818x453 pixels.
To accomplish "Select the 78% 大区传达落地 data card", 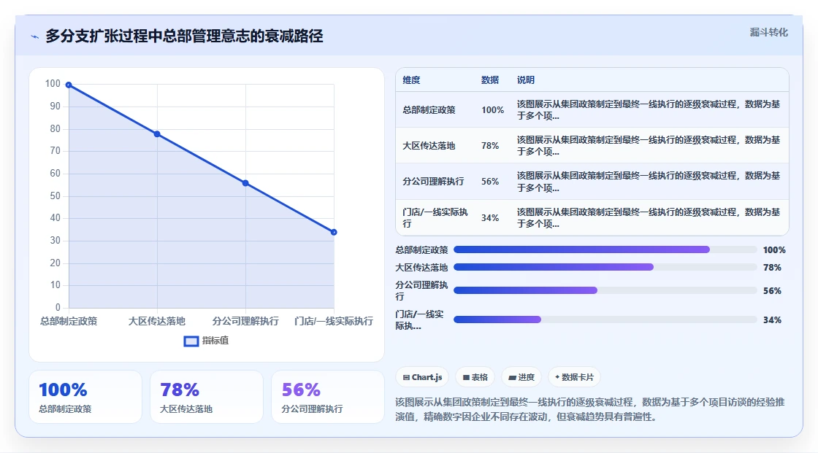I will coord(207,398).
